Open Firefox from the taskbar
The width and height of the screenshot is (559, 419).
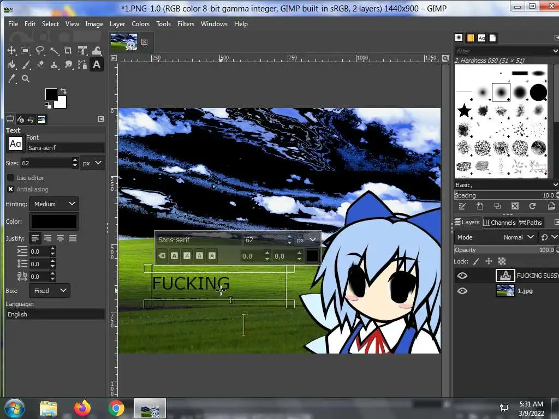click(x=82, y=408)
